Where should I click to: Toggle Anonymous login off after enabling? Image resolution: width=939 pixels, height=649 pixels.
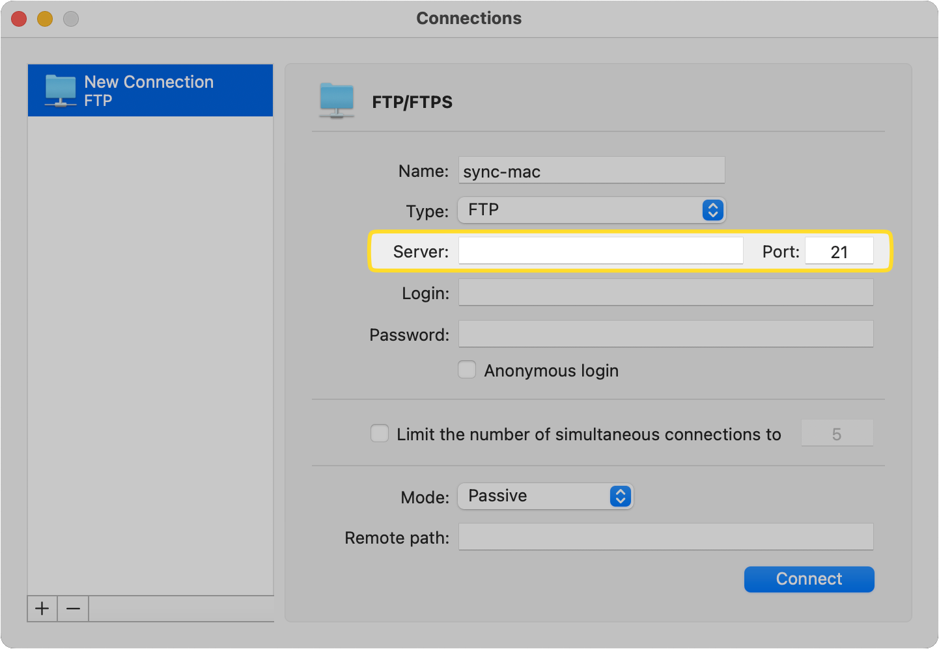467,369
